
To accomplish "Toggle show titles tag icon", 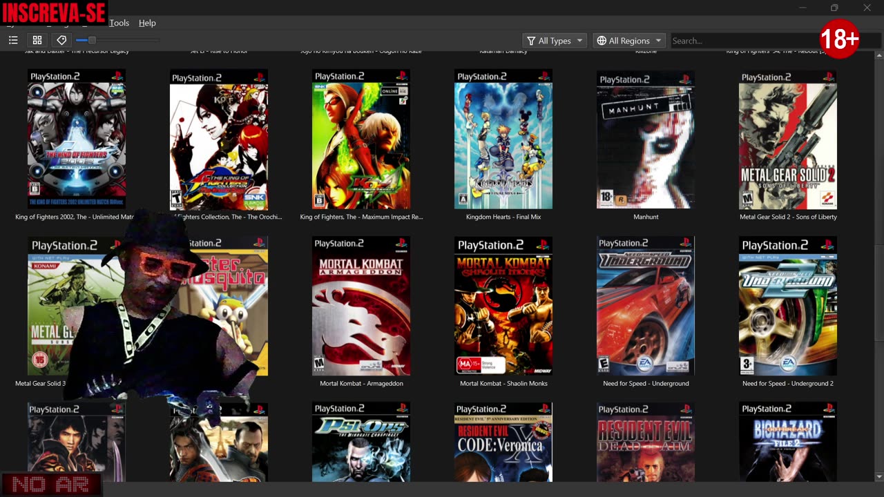I will [61, 41].
